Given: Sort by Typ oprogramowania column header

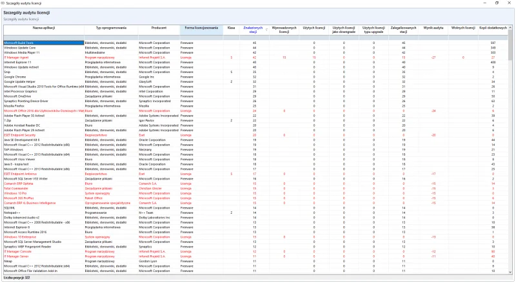Looking at the screenshot, I should (x=111, y=30).
